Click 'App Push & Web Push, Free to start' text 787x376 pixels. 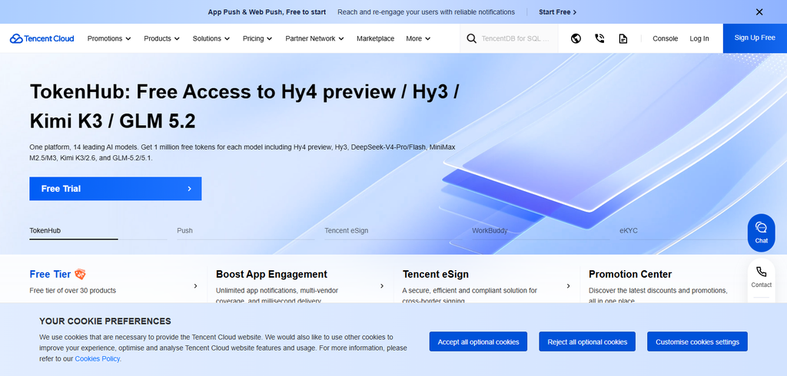click(267, 12)
